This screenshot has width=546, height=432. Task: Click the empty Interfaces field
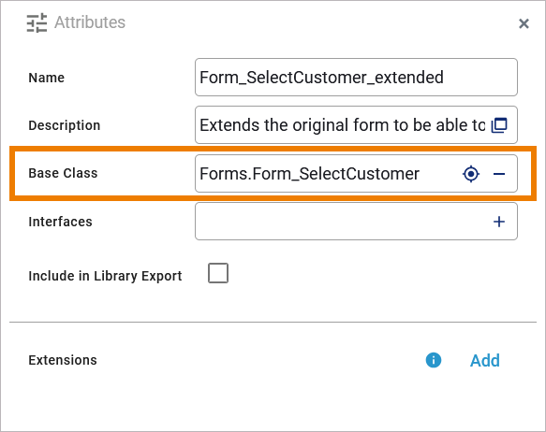click(356, 222)
